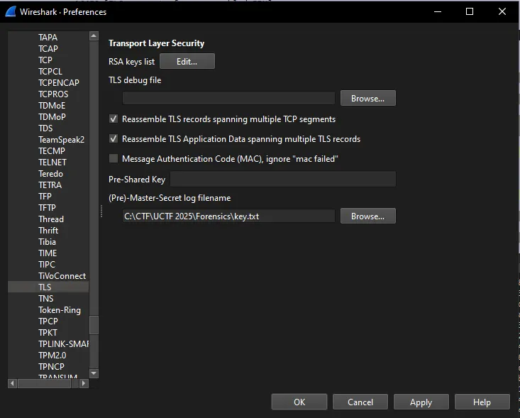Screen dimensions: 520x418
Task: Click the protocol list horizontal scrollbar
Action: (44, 383)
